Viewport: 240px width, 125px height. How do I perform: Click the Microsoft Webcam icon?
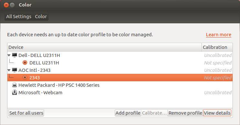tap(15, 92)
